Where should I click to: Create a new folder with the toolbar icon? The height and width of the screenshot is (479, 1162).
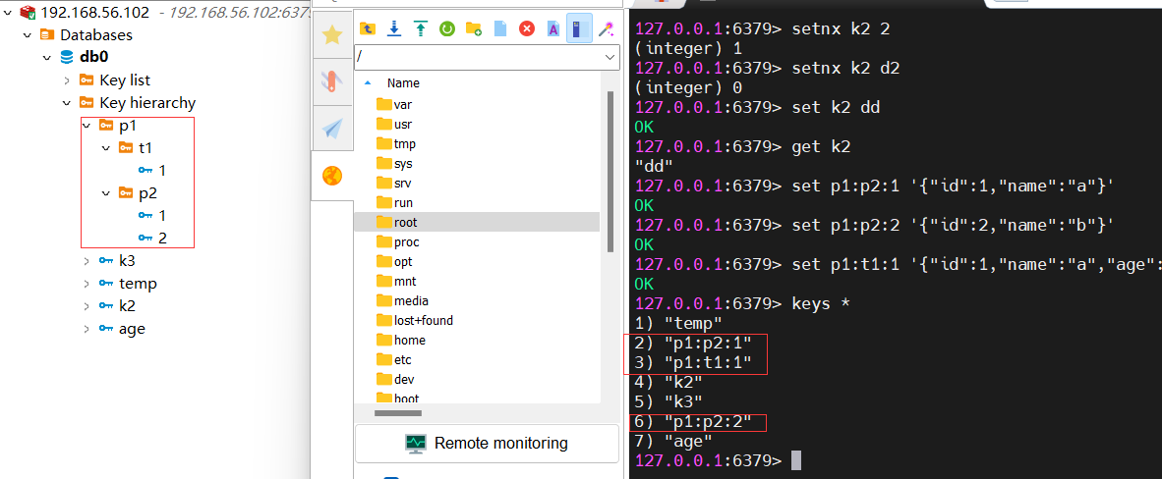474,29
